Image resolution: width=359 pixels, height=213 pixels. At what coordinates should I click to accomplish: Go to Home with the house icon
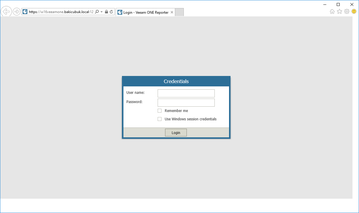(x=332, y=12)
